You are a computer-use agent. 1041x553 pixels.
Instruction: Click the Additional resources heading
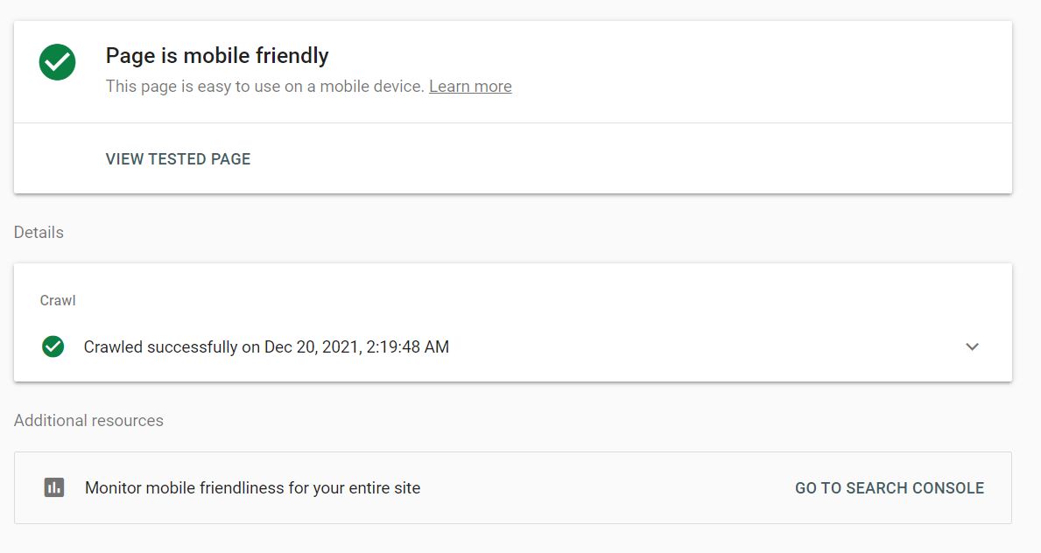(88, 420)
